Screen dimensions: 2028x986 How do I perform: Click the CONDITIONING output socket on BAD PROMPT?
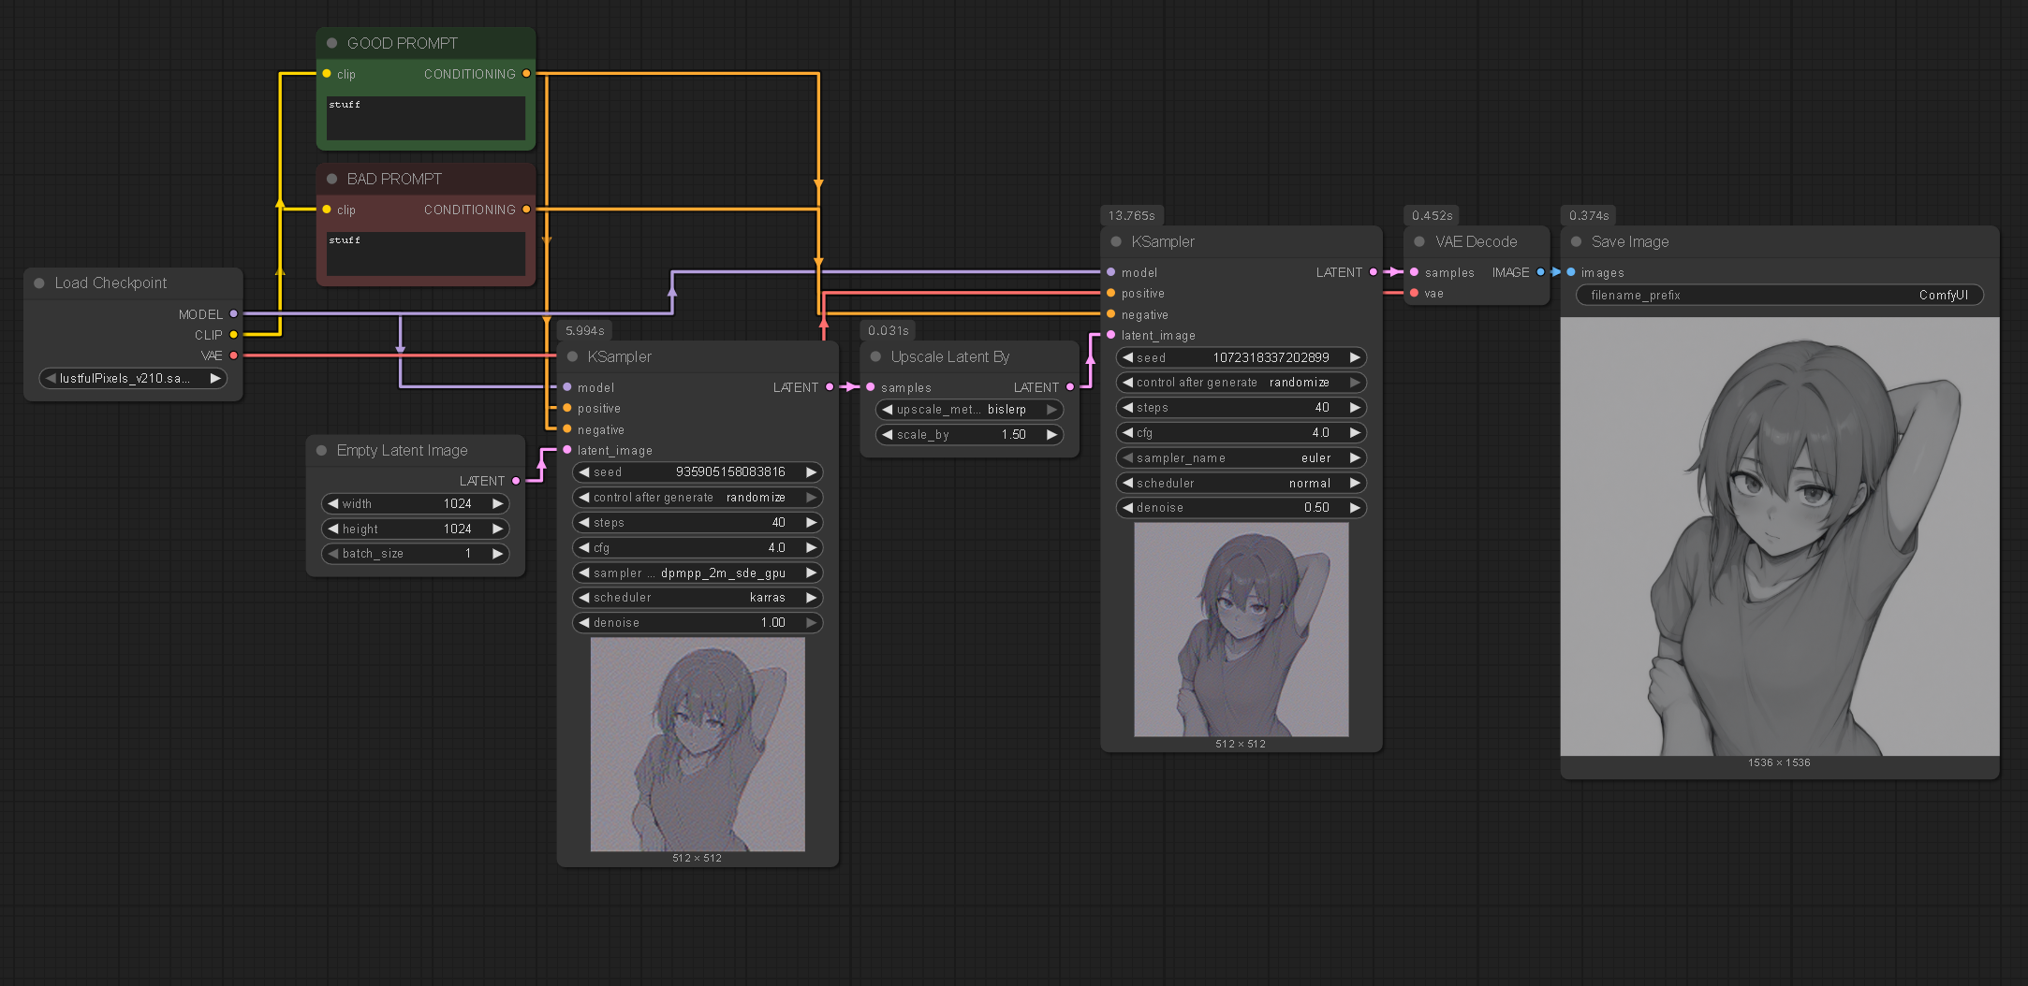526,210
